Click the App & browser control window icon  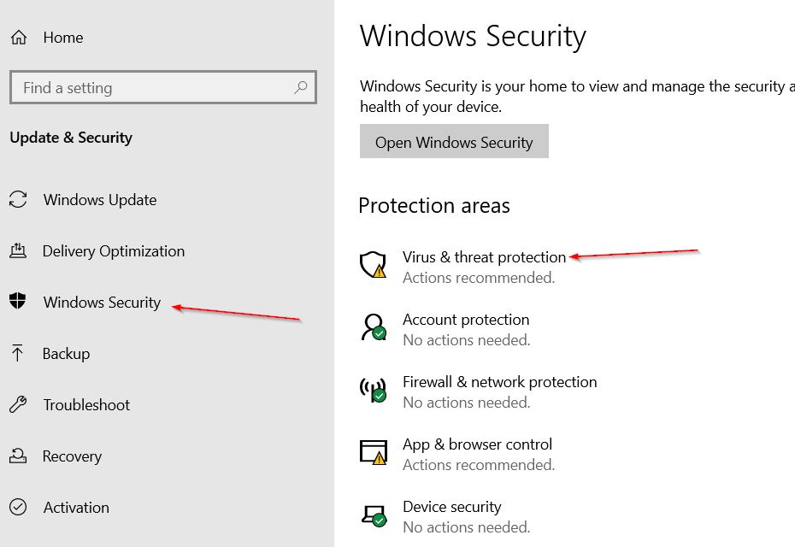coord(374,452)
